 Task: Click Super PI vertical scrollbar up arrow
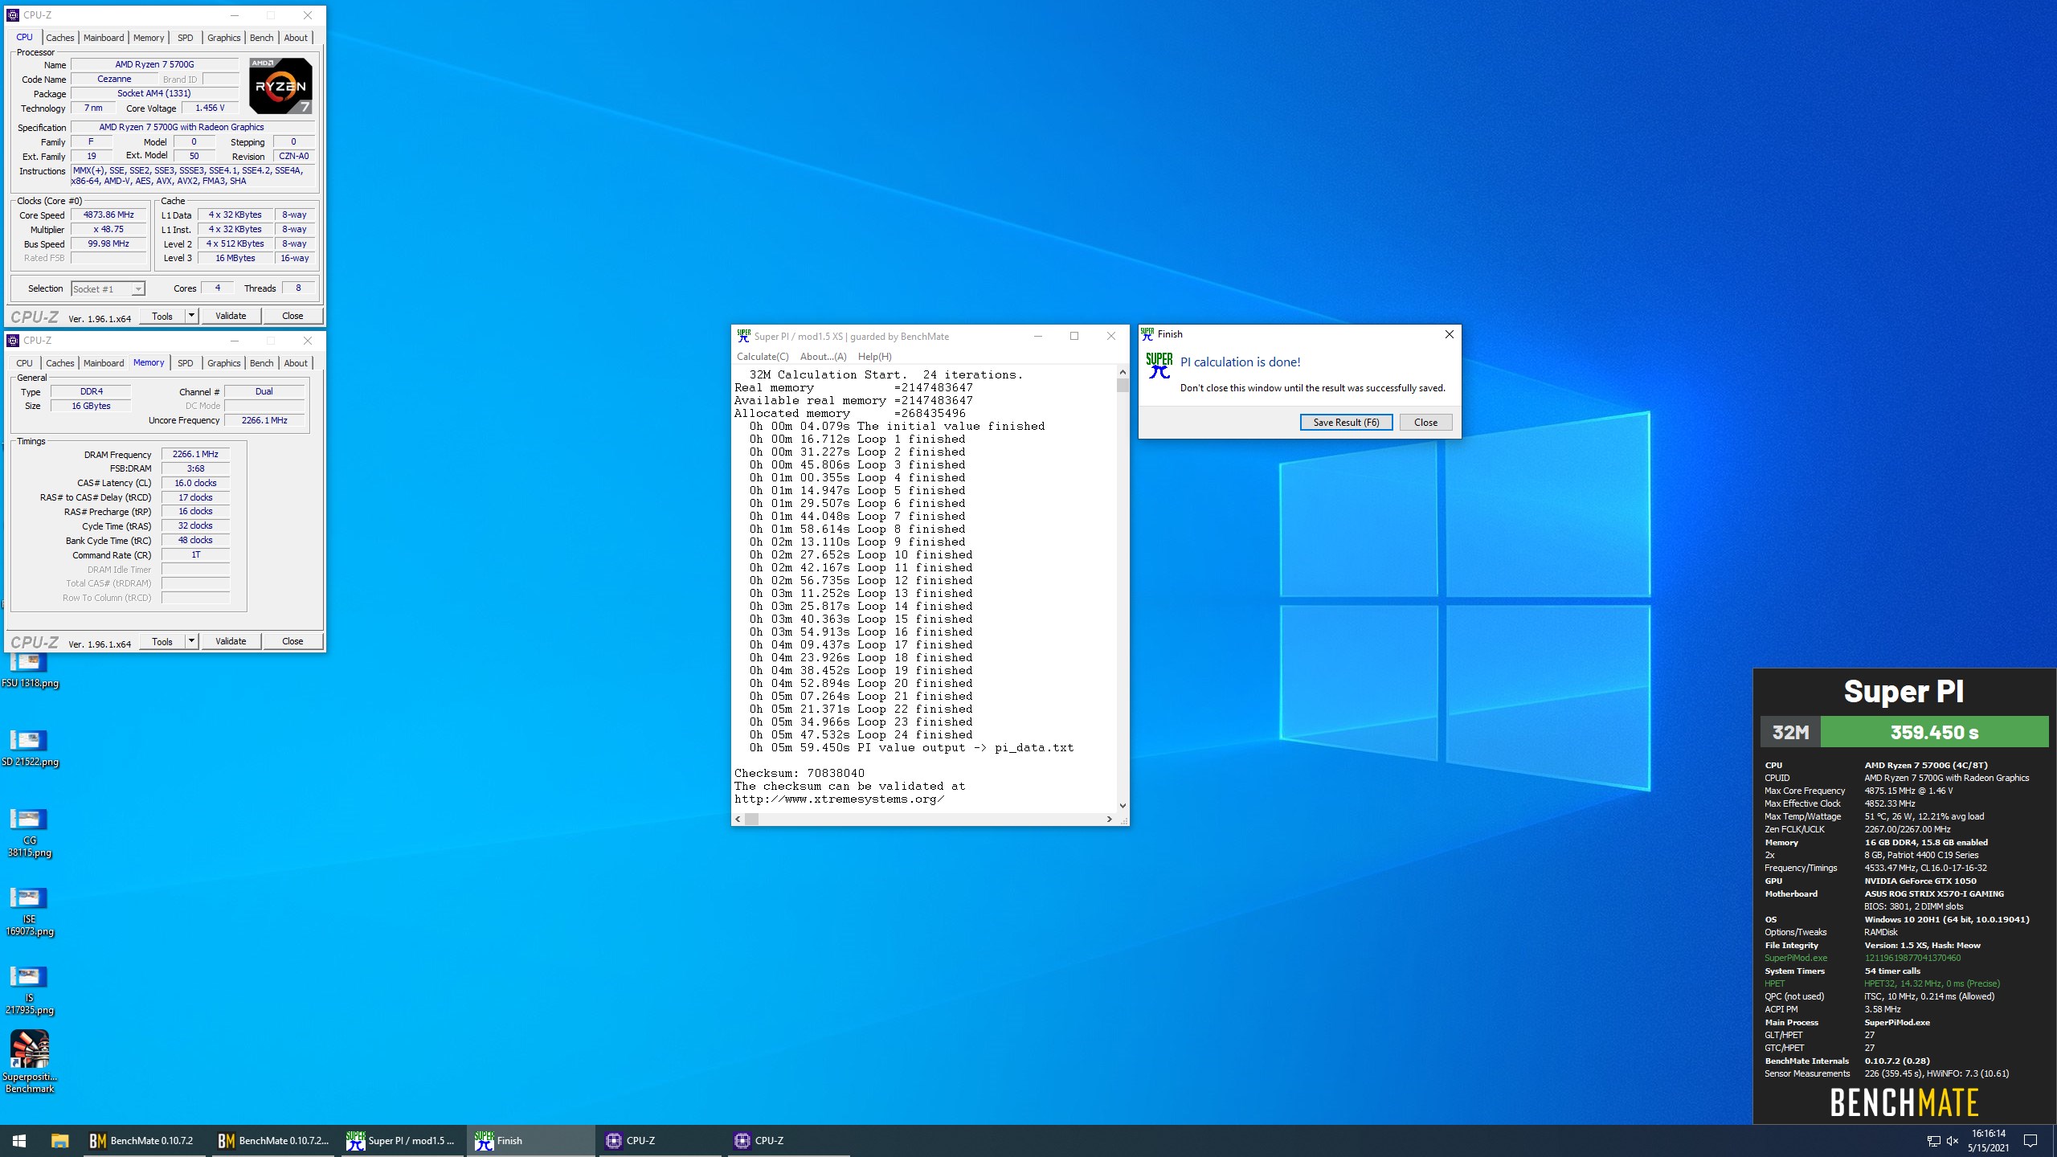pyautogui.click(x=1123, y=373)
